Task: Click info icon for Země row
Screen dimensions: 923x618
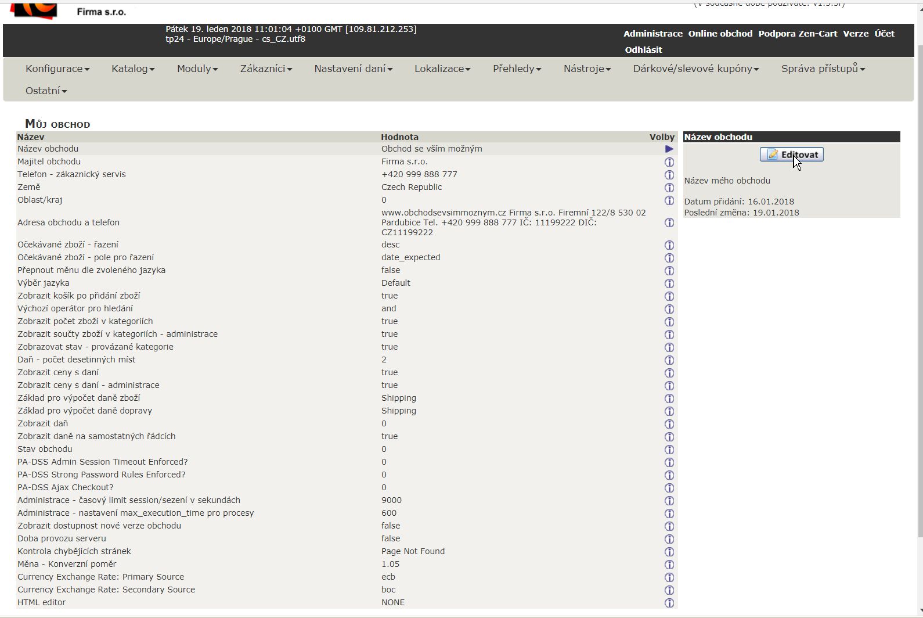Action: [669, 188]
